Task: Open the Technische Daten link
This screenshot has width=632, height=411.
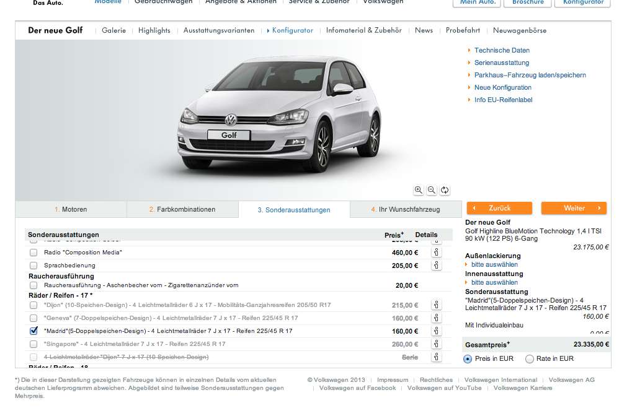Action: pyautogui.click(x=502, y=50)
